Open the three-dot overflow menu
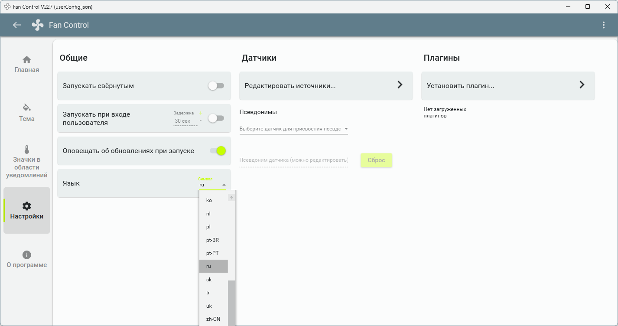Viewport: 618px width, 326px height. [x=604, y=25]
